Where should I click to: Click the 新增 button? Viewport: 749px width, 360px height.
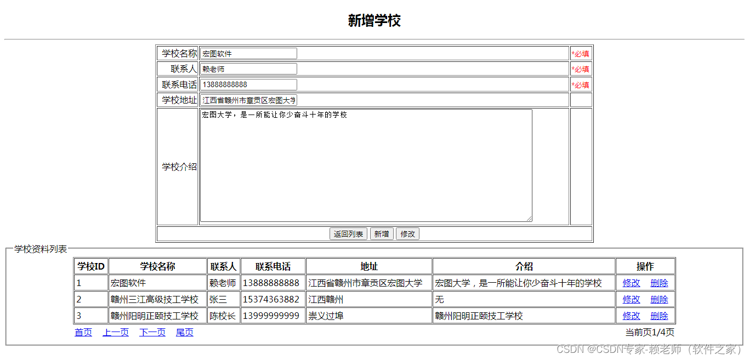click(382, 234)
